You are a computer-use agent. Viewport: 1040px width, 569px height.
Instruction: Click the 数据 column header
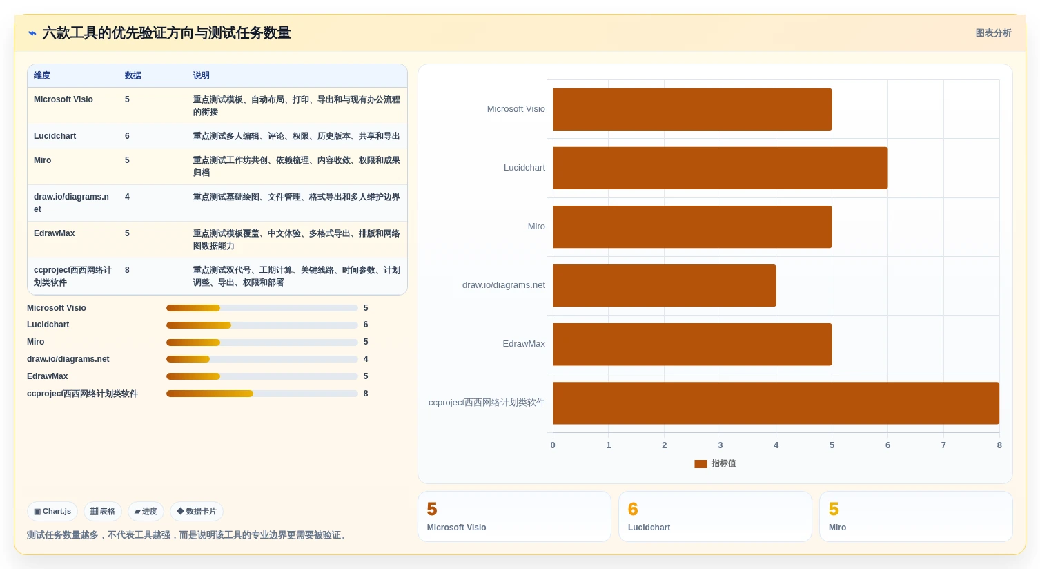coord(133,75)
